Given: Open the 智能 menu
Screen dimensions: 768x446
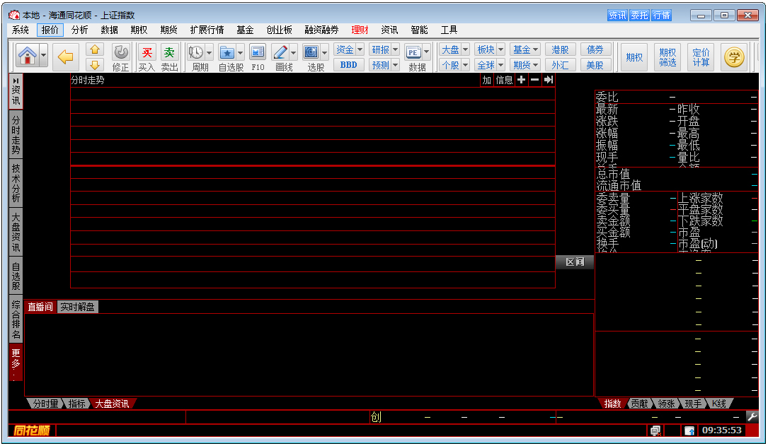Looking at the screenshot, I should 419,30.
